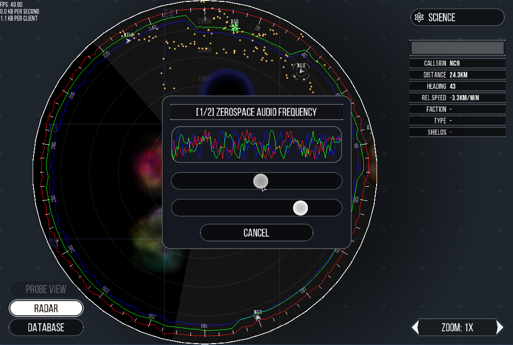Select the NC9 ship on radar

[x=301, y=71]
